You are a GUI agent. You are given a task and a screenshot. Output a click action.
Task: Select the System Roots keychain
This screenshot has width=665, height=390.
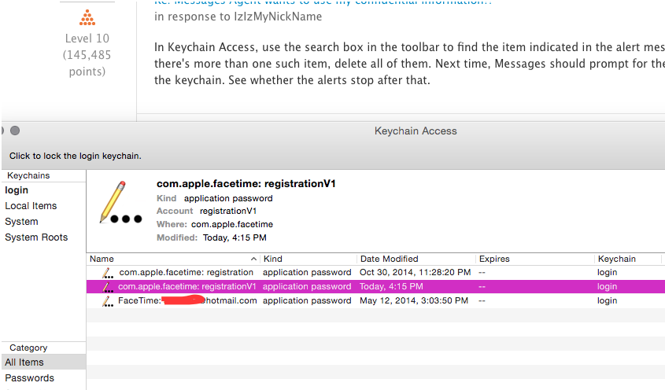(36, 237)
